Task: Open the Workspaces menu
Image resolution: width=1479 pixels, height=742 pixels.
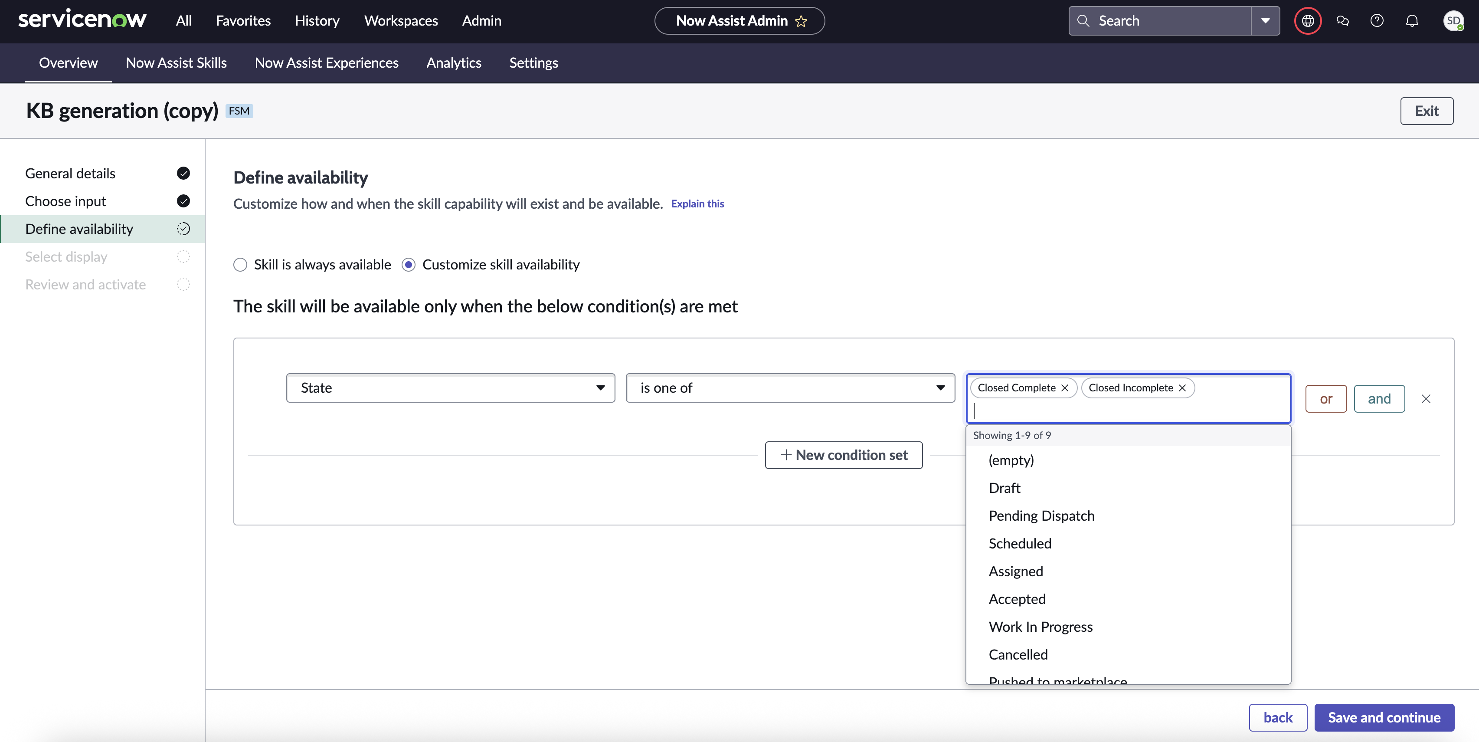Action: [x=401, y=21]
